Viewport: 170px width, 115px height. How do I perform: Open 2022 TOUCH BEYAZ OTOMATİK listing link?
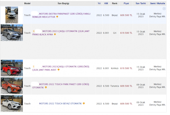[60, 103]
